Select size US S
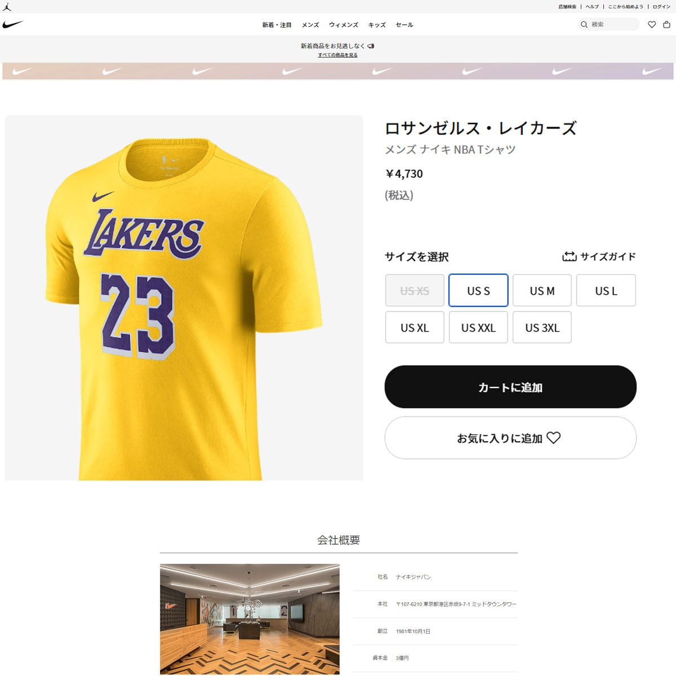 478,291
